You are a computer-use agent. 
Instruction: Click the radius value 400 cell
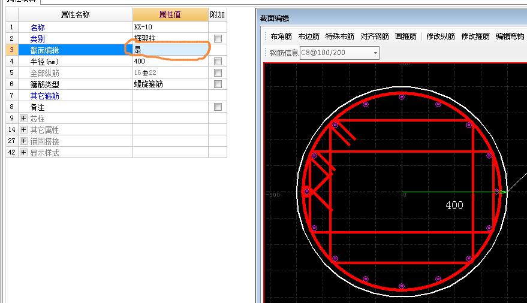(170, 62)
